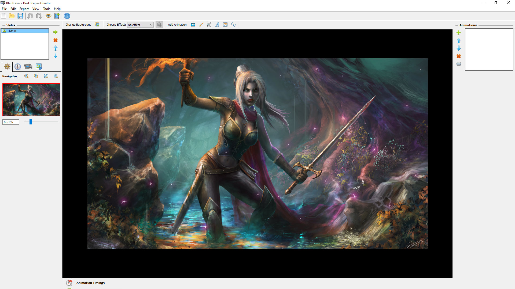
Task: Open the File menu
Action: pyautogui.click(x=4, y=9)
